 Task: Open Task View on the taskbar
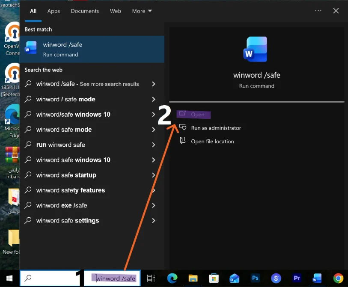[x=151, y=278]
